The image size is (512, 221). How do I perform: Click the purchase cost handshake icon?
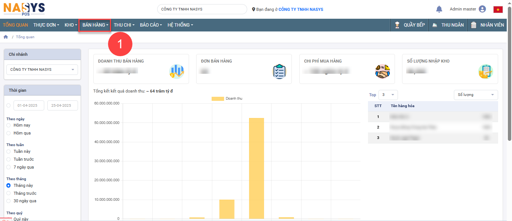pos(383,71)
